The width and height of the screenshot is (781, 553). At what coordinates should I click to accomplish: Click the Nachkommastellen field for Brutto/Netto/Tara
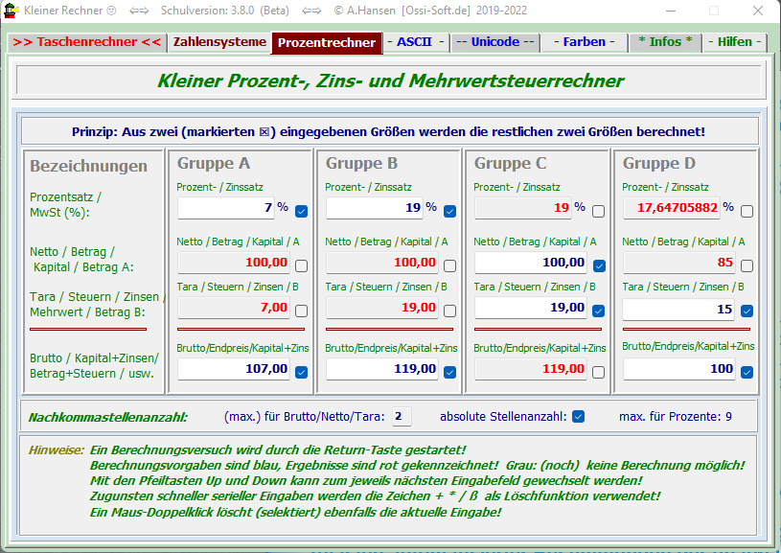[402, 416]
